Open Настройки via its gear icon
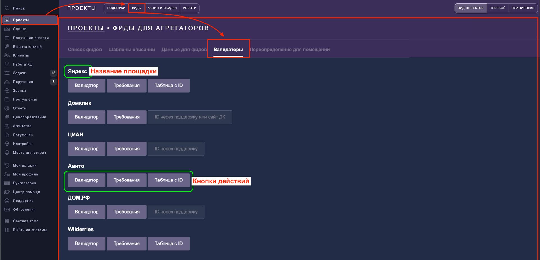Screen dimensions: 540x260 point(7,144)
